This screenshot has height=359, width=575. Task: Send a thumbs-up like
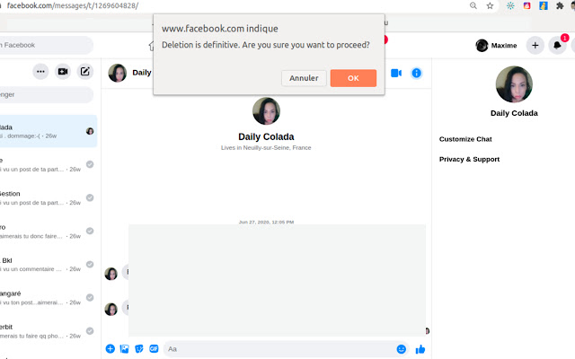point(420,349)
